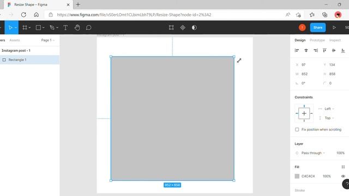Click the orange user avatar

click(302, 28)
